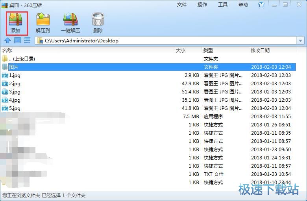Click the address path input field

pos(166,40)
